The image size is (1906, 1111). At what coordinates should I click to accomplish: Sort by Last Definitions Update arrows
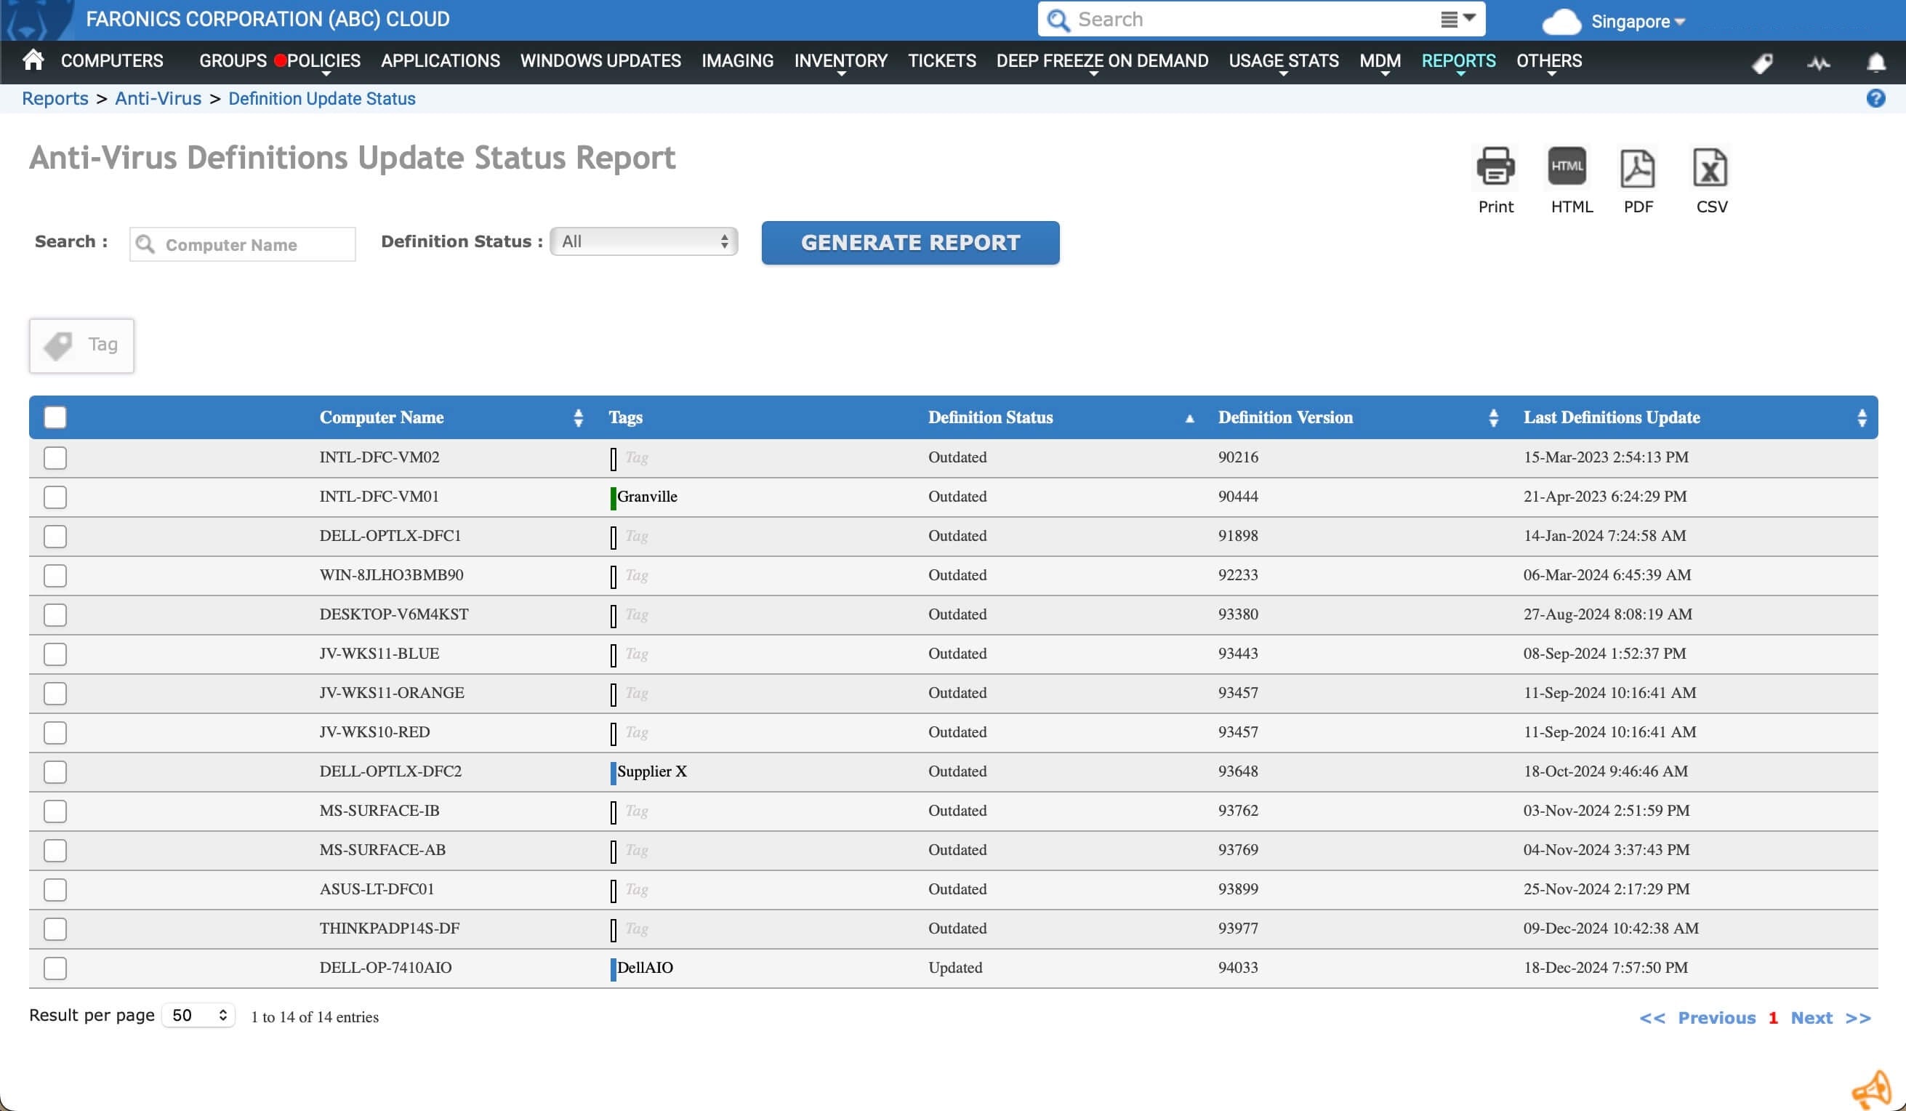coord(1862,417)
